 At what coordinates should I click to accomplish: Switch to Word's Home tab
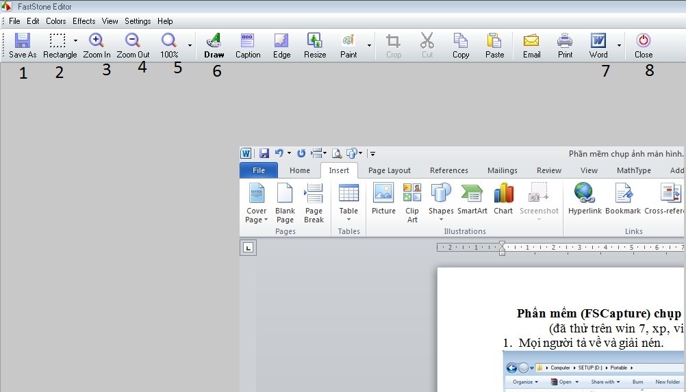click(300, 170)
